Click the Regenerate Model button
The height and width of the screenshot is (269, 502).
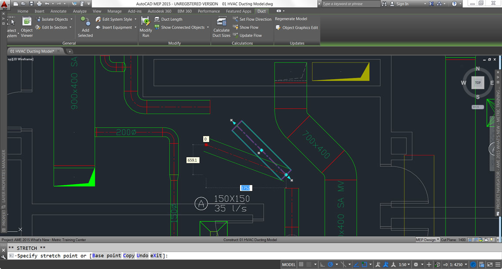(x=291, y=19)
